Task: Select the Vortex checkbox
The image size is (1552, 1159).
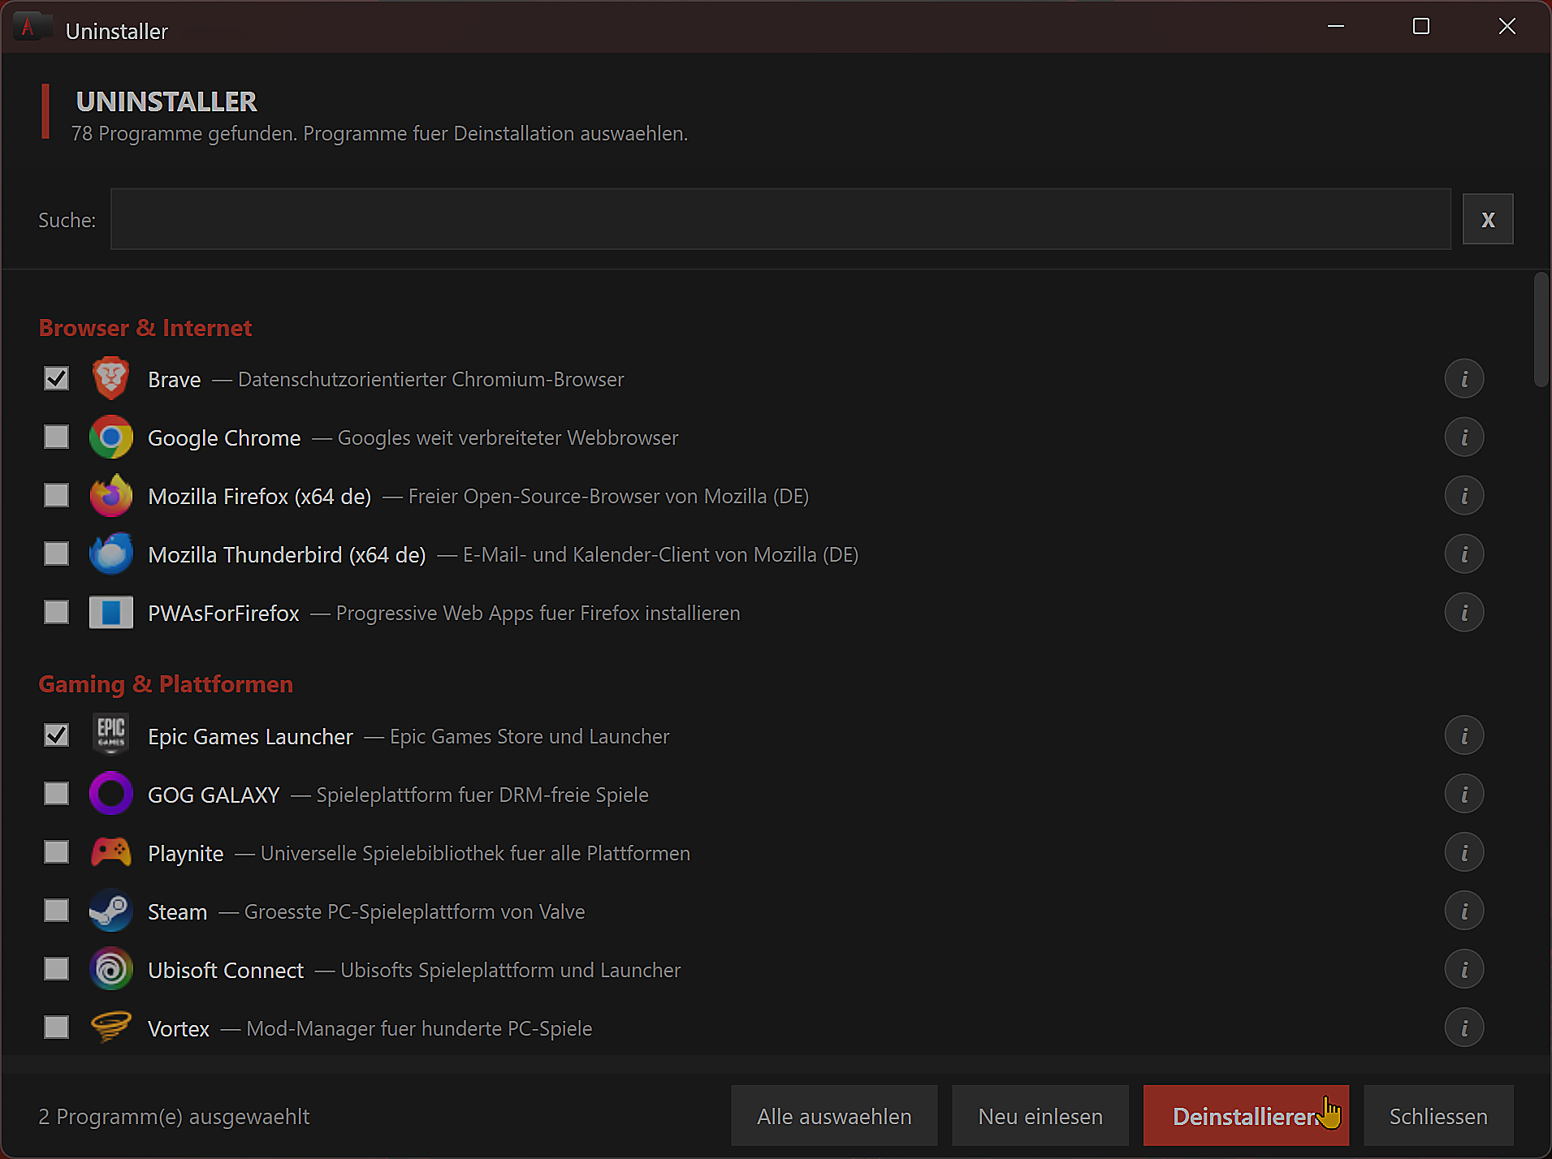Action: point(56,1028)
